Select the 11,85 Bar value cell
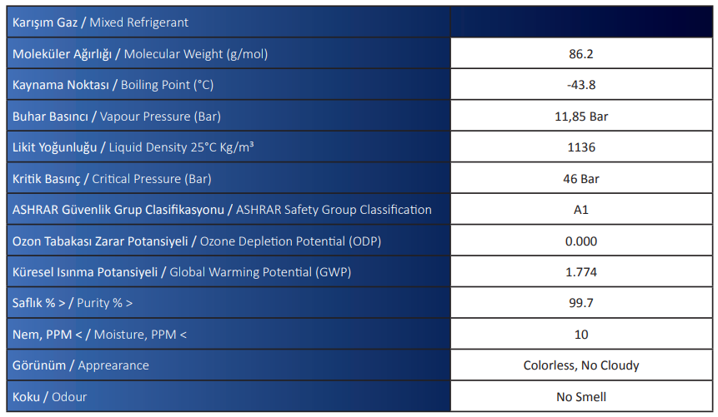 click(x=581, y=117)
